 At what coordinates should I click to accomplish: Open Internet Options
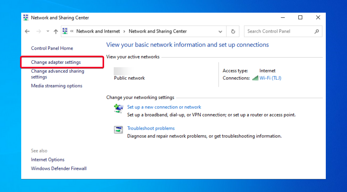[47, 160]
